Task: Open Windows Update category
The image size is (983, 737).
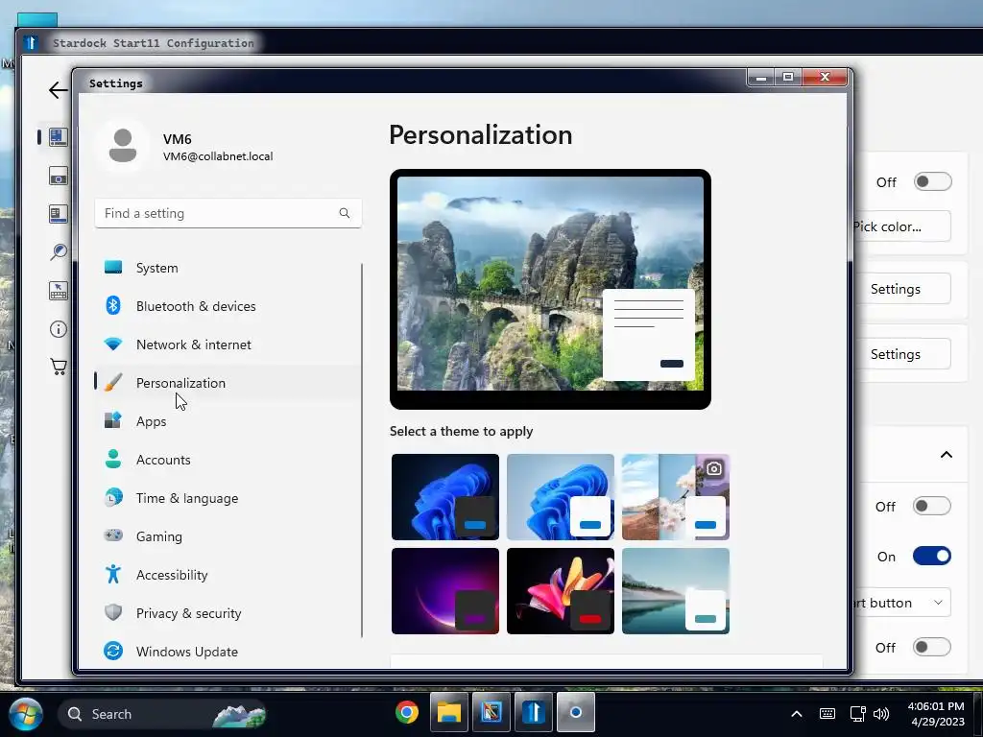Action: point(228,652)
